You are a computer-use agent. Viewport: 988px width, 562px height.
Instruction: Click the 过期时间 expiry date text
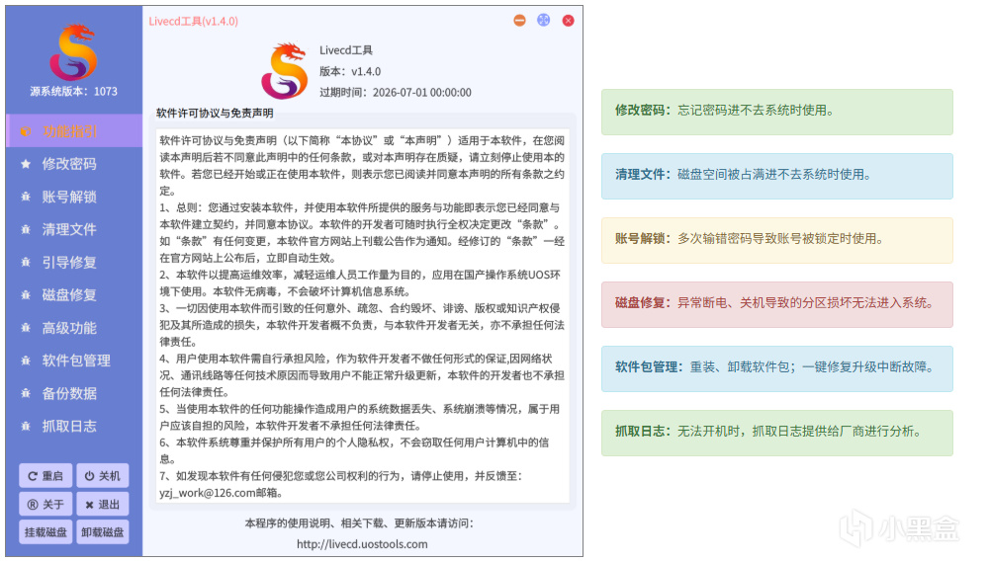(395, 93)
